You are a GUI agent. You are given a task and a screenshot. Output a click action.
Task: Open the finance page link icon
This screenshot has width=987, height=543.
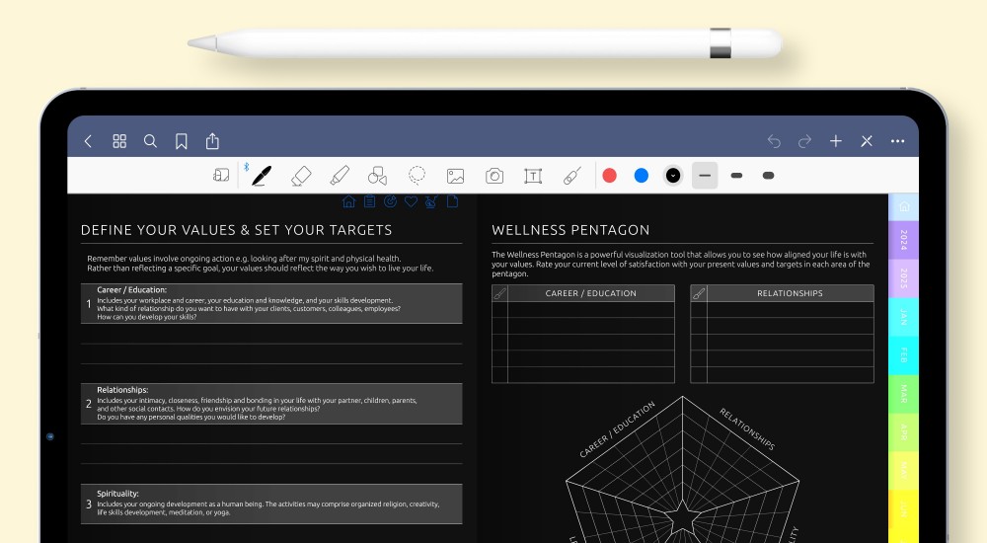(x=431, y=201)
